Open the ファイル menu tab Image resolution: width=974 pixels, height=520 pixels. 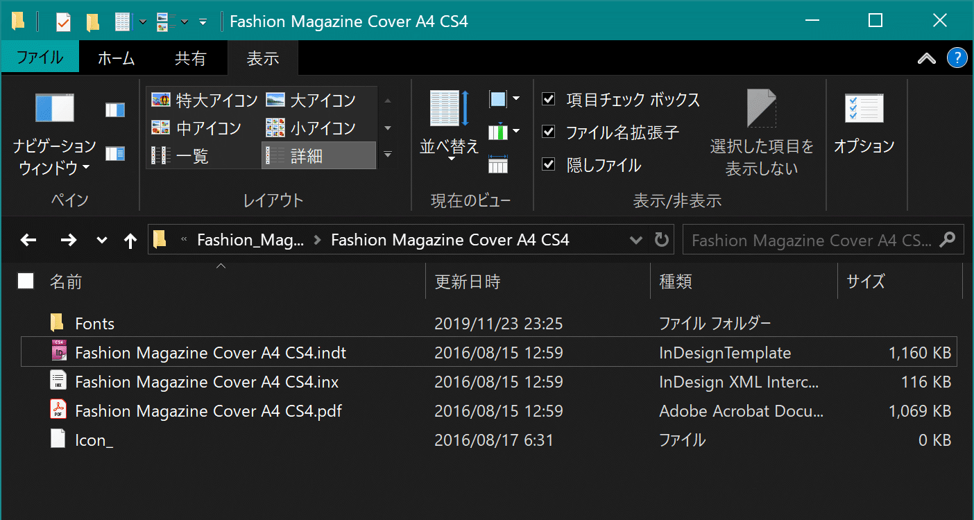[x=40, y=58]
